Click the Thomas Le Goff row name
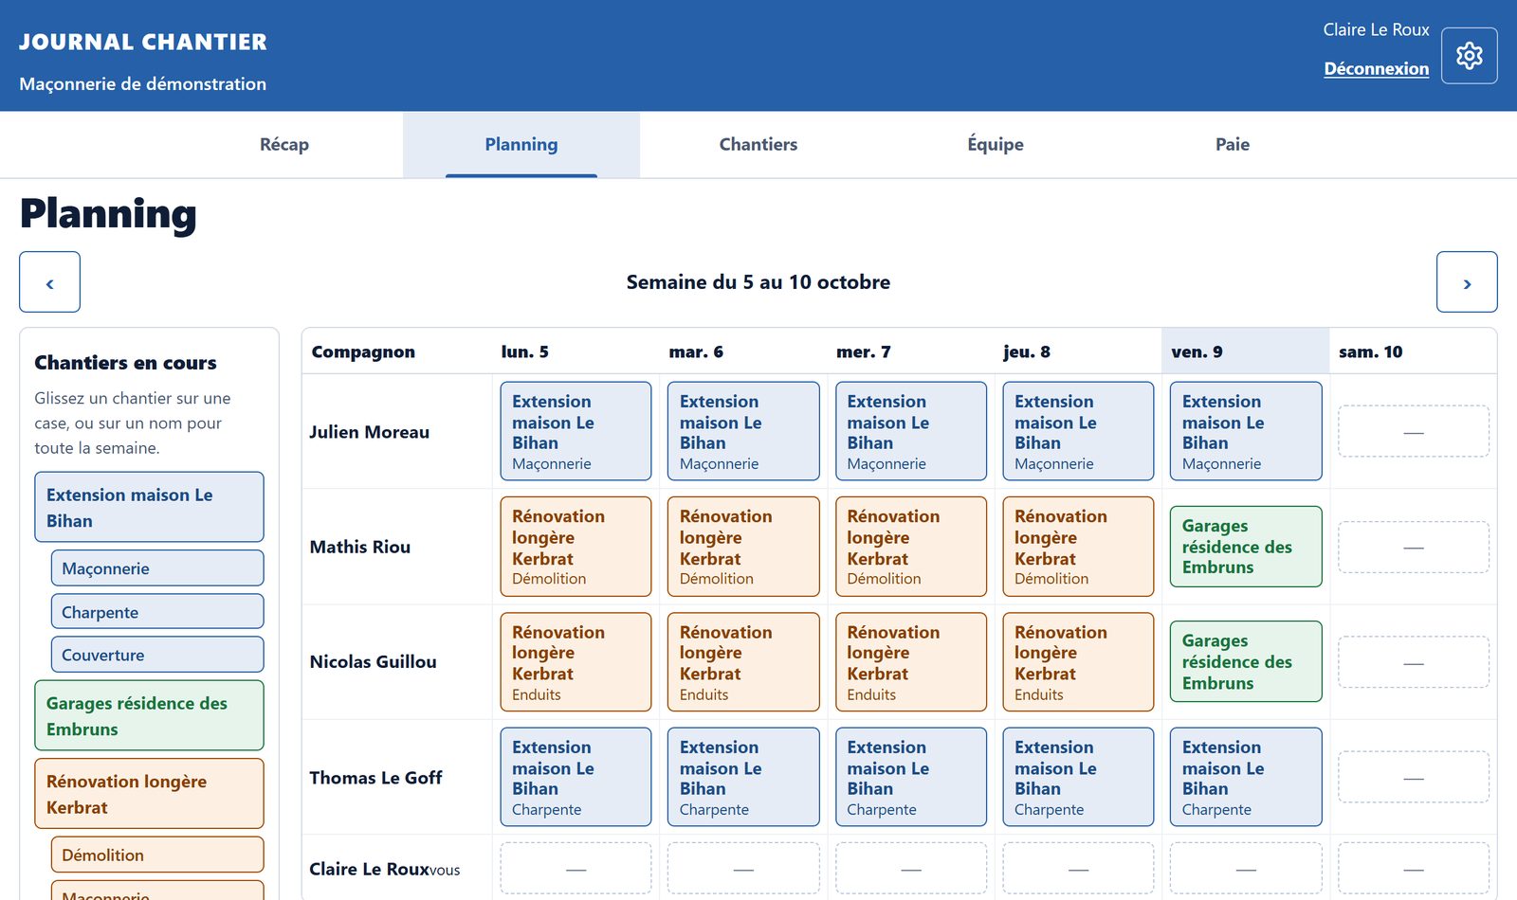The image size is (1517, 900). 375,778
